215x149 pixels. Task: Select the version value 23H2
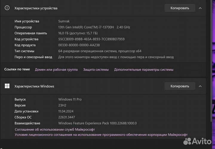tap(62, 105)
